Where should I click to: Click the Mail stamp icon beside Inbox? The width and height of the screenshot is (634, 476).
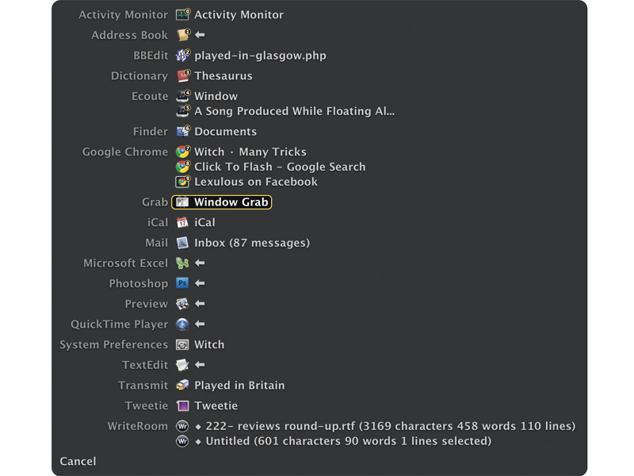[182, 243]
